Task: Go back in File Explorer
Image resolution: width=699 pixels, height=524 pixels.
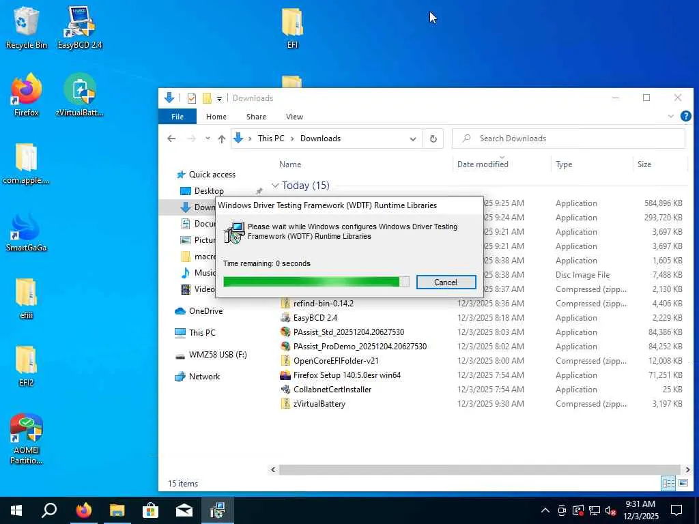Action: point(171,139)
